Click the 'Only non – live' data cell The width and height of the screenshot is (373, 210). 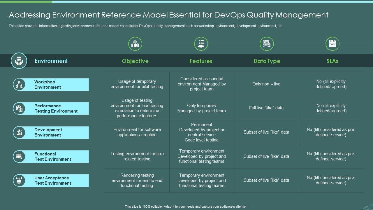(266, 84)
